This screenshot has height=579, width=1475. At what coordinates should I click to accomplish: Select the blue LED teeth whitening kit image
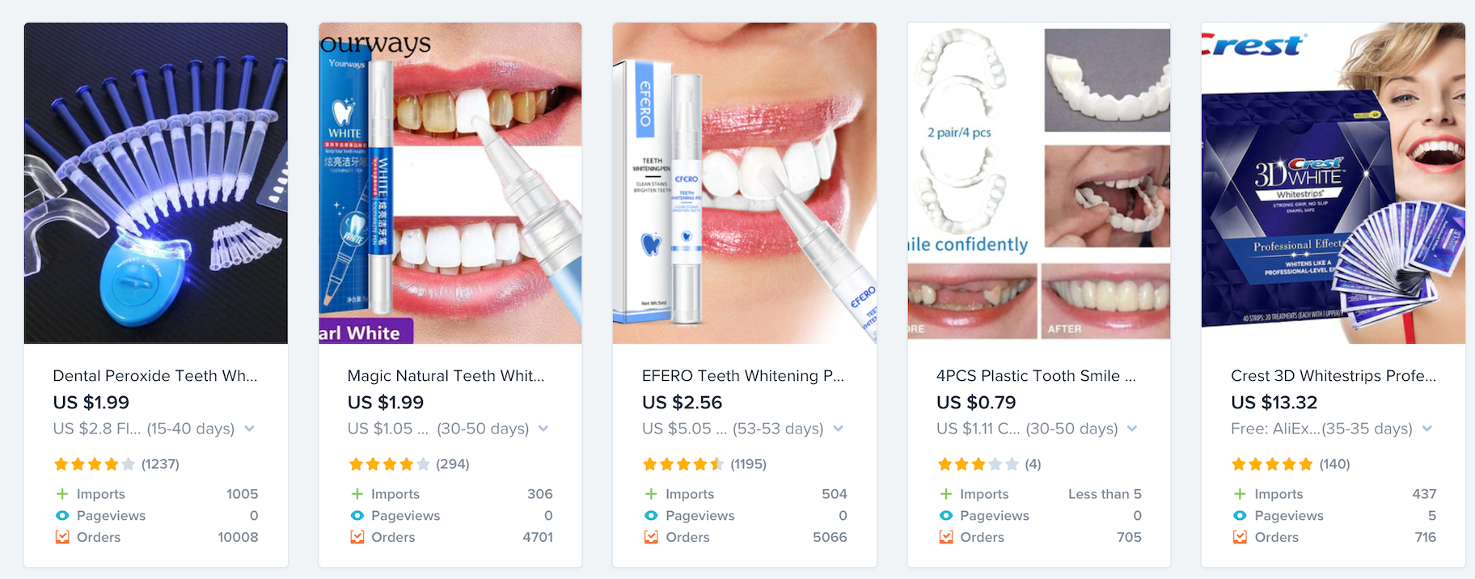coord(156,184)
